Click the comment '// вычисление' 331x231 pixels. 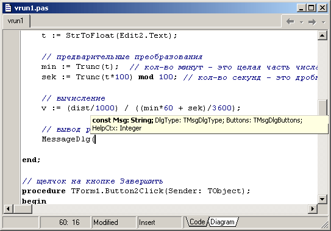click(73, 98)
